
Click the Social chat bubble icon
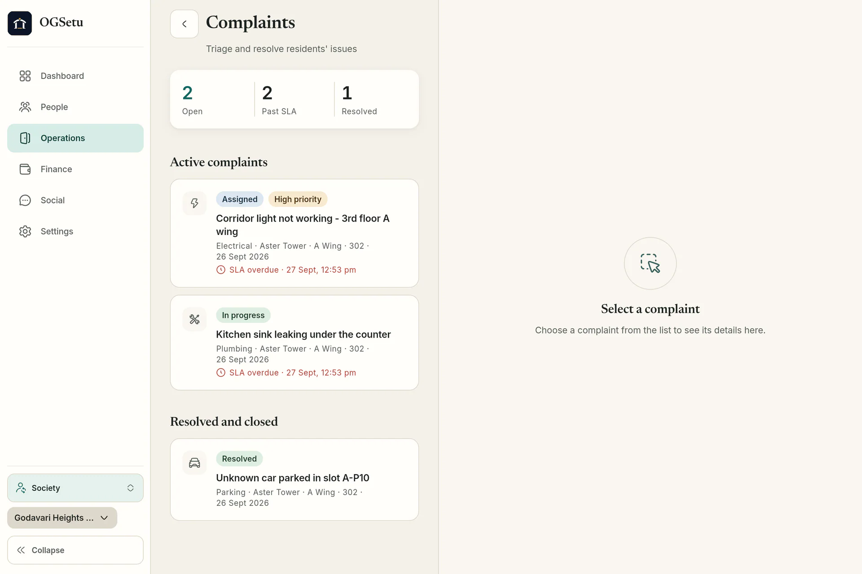(25, 200)
